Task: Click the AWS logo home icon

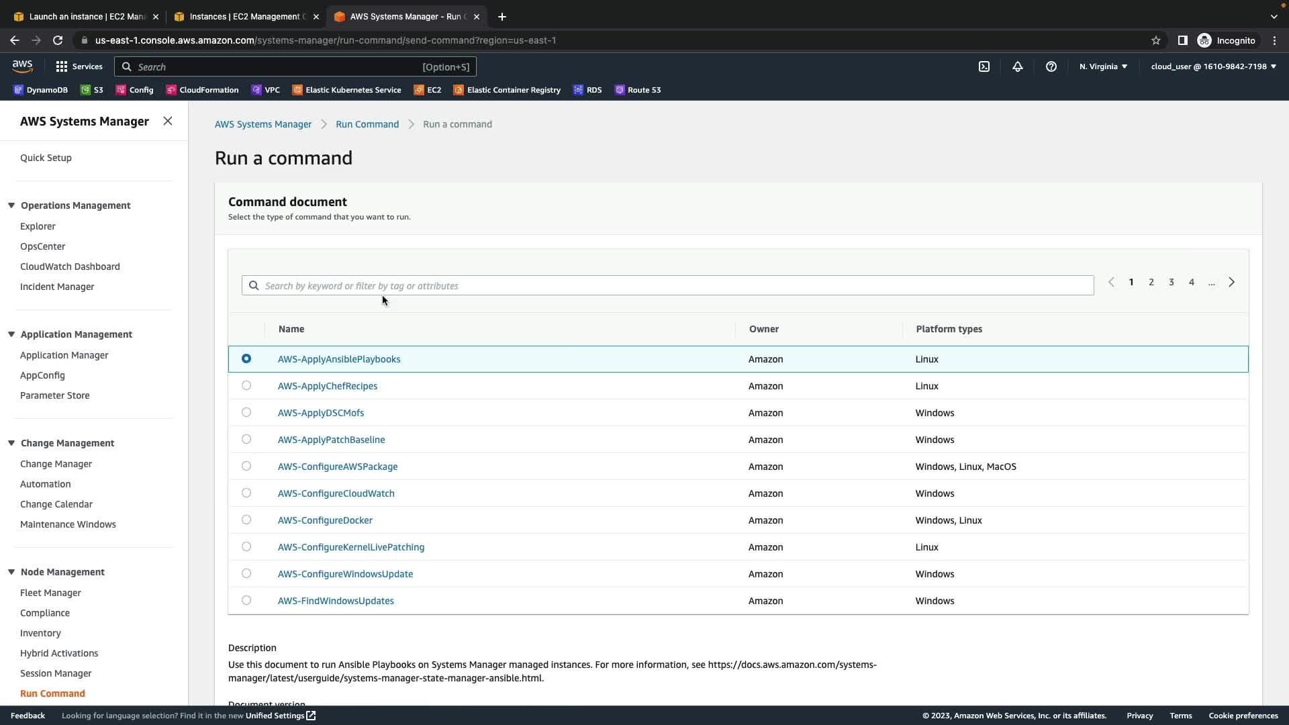Action: (x=22, y=66)
